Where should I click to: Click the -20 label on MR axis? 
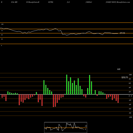point(130,100)
